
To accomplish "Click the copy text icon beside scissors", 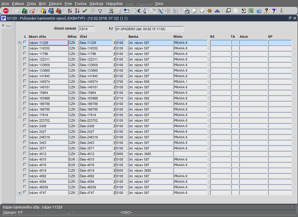I will pos(145,11).
